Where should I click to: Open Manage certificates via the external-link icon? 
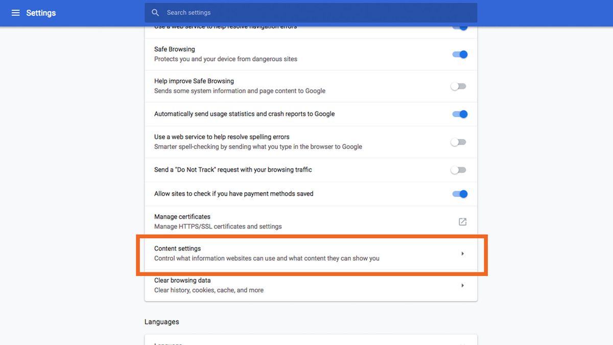tap(462, 221)
